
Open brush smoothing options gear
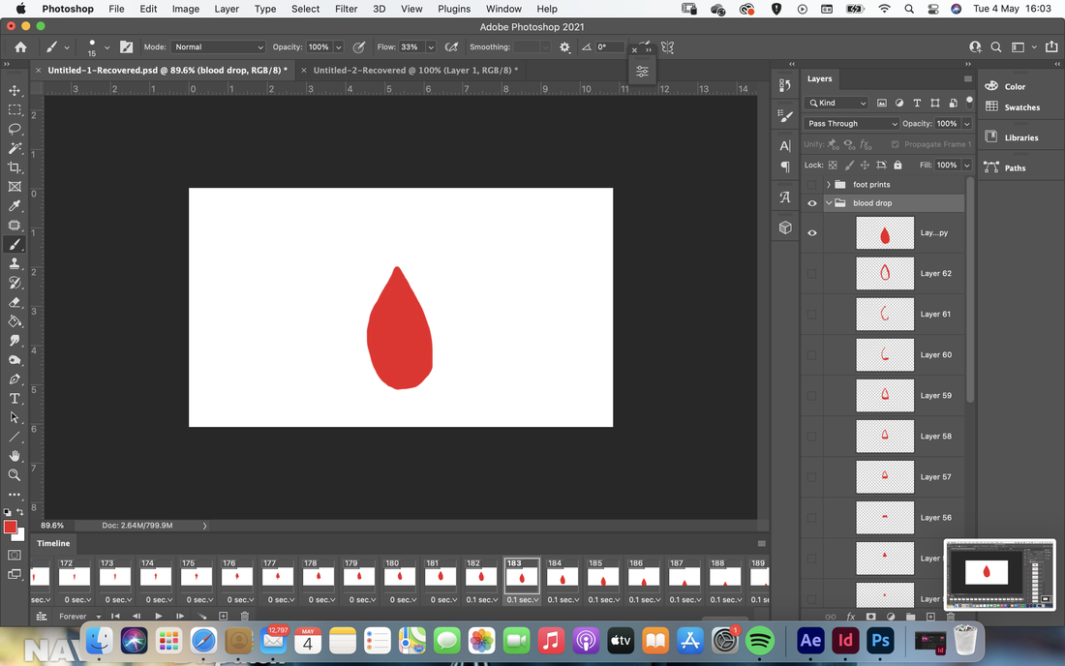coord(564,46)
